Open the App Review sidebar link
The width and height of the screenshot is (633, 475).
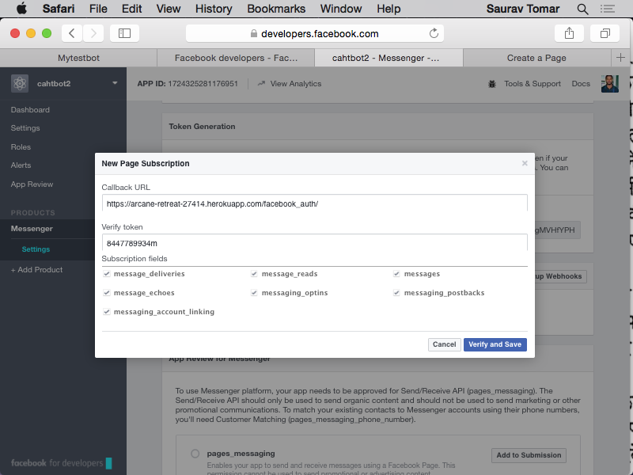(x=32, y=184)
